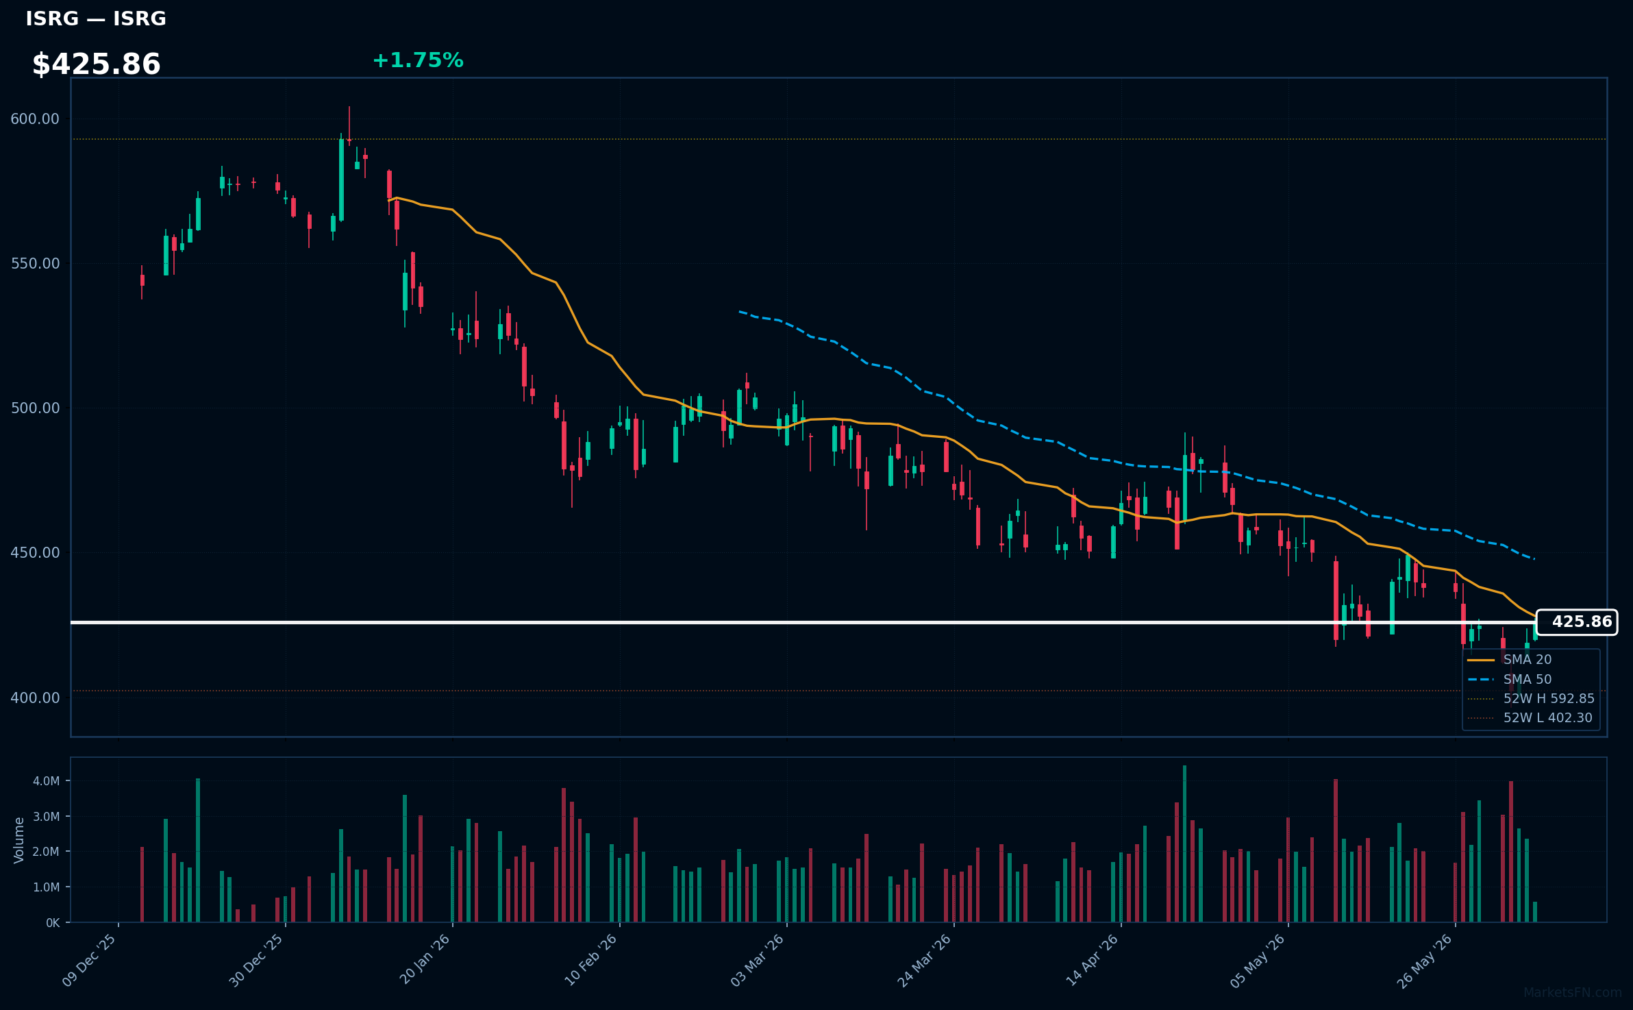Click the 09 Dec '25 date label

point(89,960)
